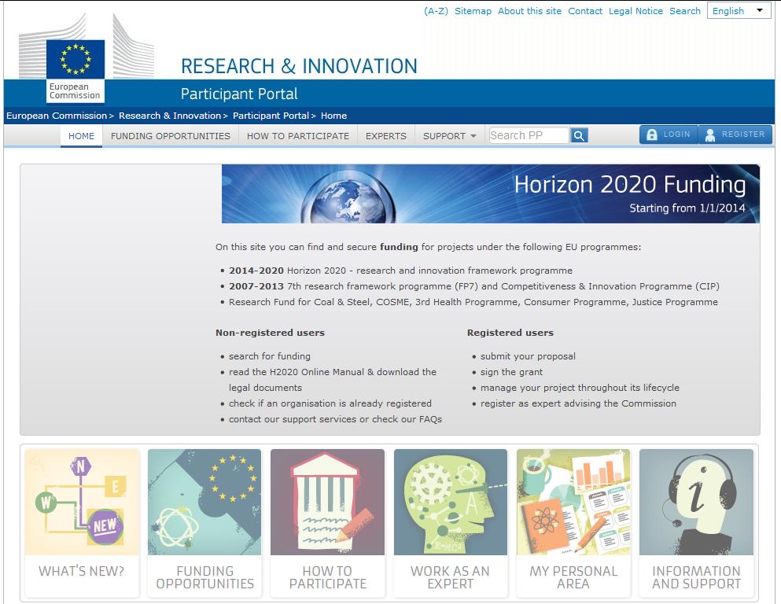Click the Horizon 2020 Funding banner

491,193
